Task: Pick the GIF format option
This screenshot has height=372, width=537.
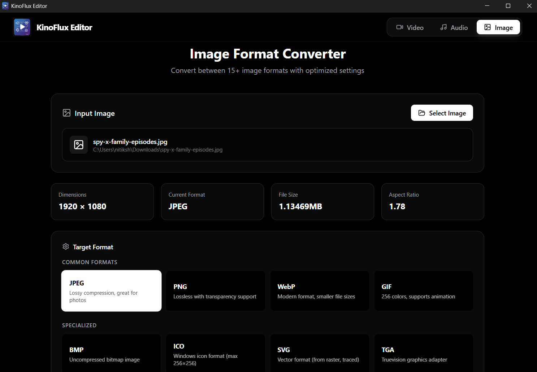Action: pyautogui.click(x=424, y=291)
